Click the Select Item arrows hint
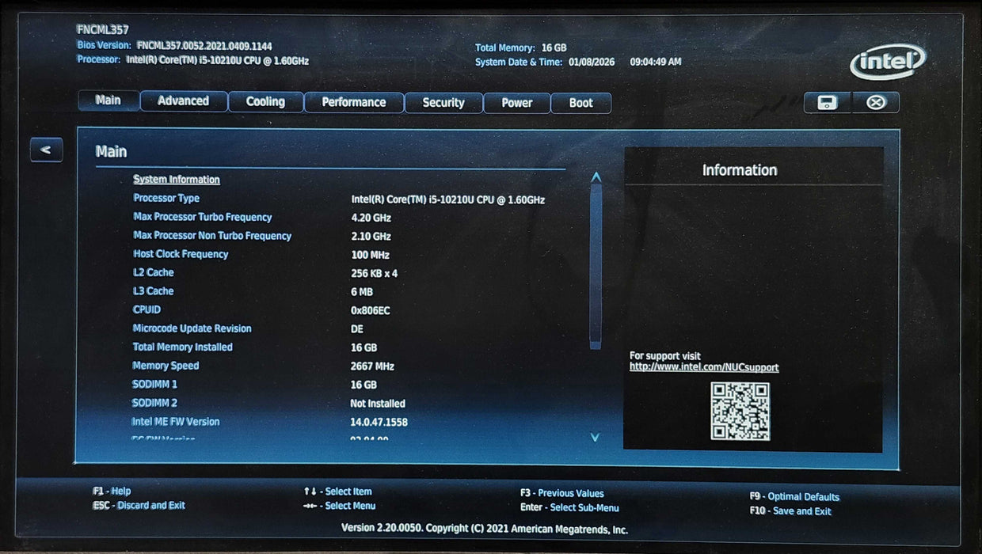 (337, 491)
